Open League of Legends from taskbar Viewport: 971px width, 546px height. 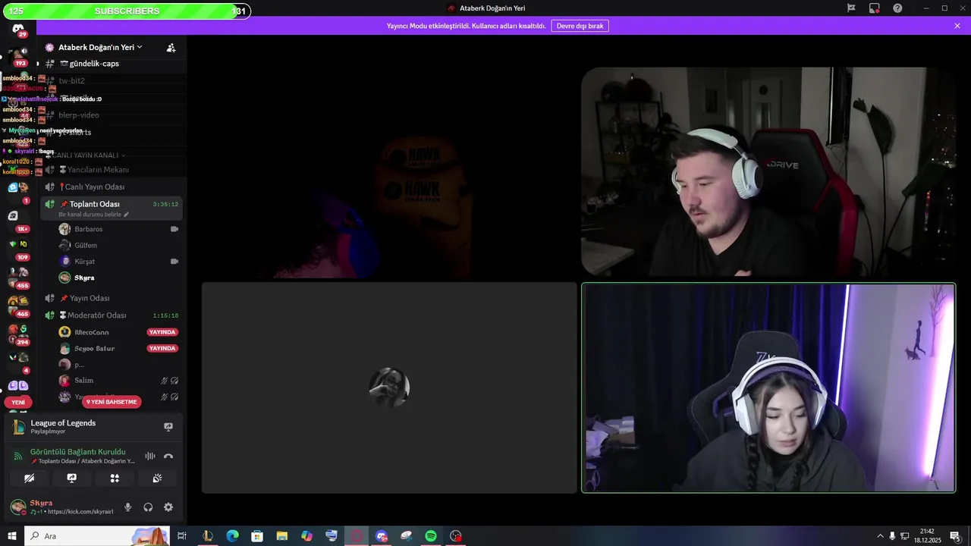(x=207, y=536)
